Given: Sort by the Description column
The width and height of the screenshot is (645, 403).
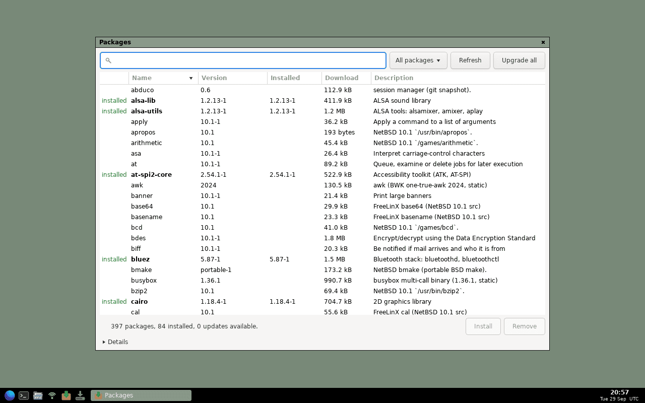Looking at the screenshot, I should pyautogui.click(x=458, y=78).
